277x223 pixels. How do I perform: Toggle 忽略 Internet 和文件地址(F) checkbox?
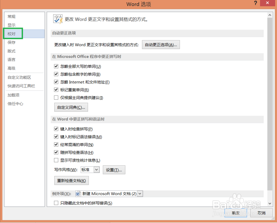(x=56, y=82)
